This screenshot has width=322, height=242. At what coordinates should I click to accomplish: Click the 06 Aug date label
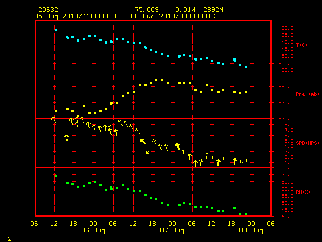coord(93,230)
